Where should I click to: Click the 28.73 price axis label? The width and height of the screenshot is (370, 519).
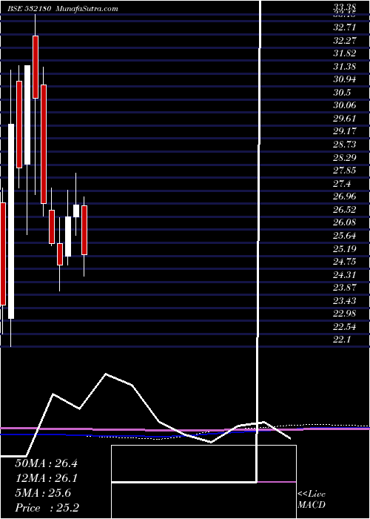coord(345,145)
